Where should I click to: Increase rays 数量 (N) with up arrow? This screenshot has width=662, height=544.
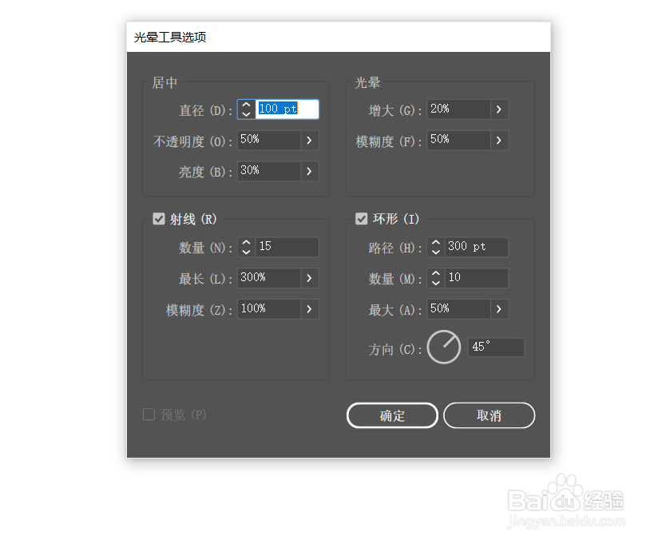247,243
